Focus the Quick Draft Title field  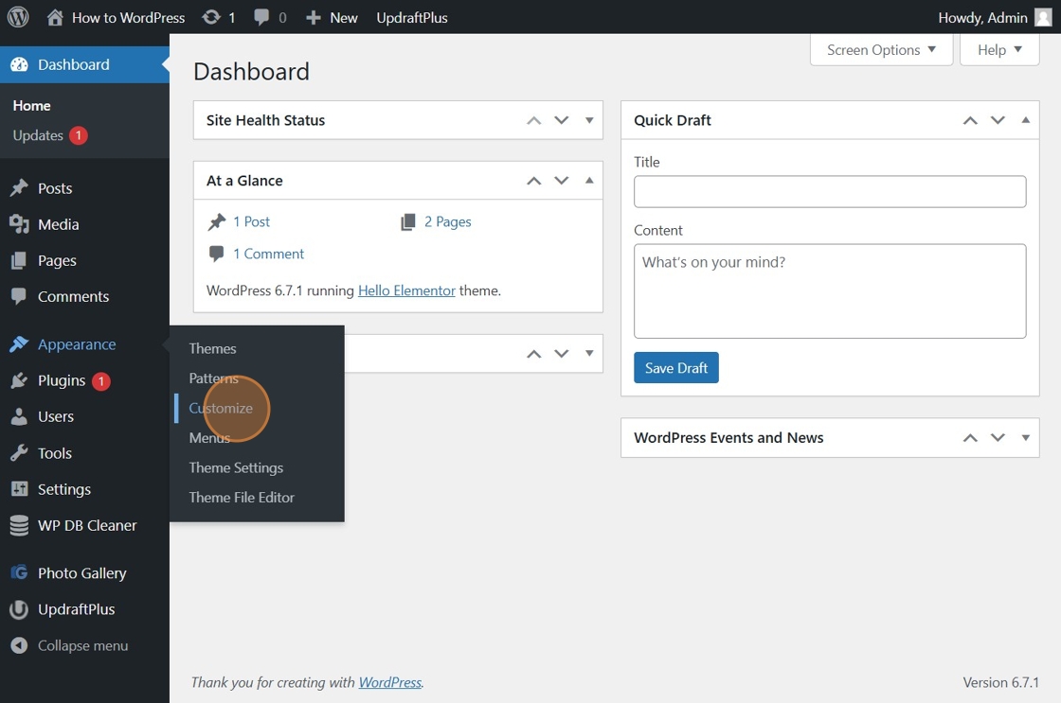point(830,191)
